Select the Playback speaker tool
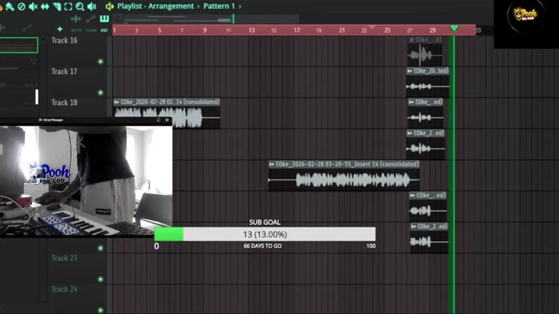Screen dimensions: 559x314 point(91,7)
